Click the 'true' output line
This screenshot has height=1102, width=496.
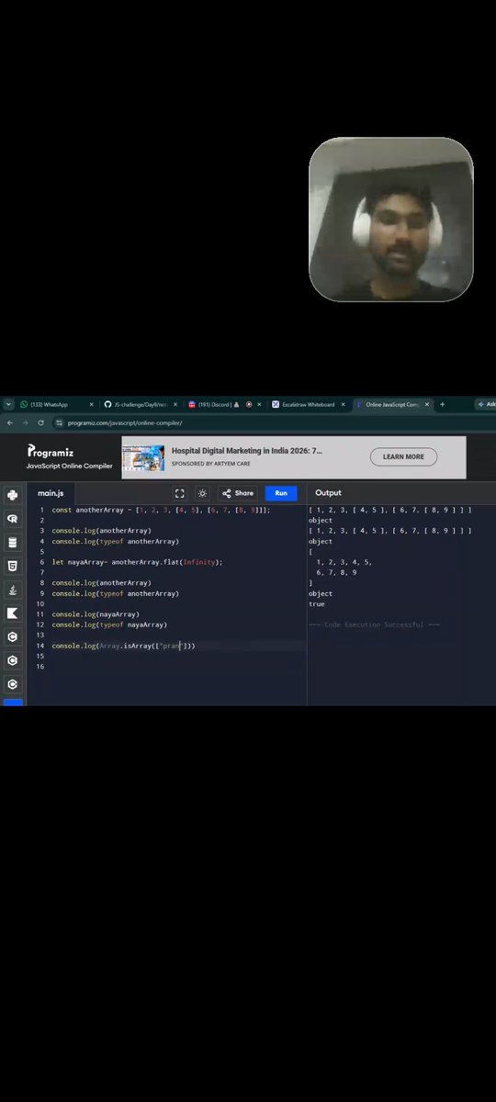coord(316,604)
